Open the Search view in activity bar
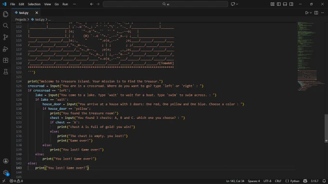Image resolution: width=328 pixels, height=184 pixels. pyautogui.click(x=6, y=26)
